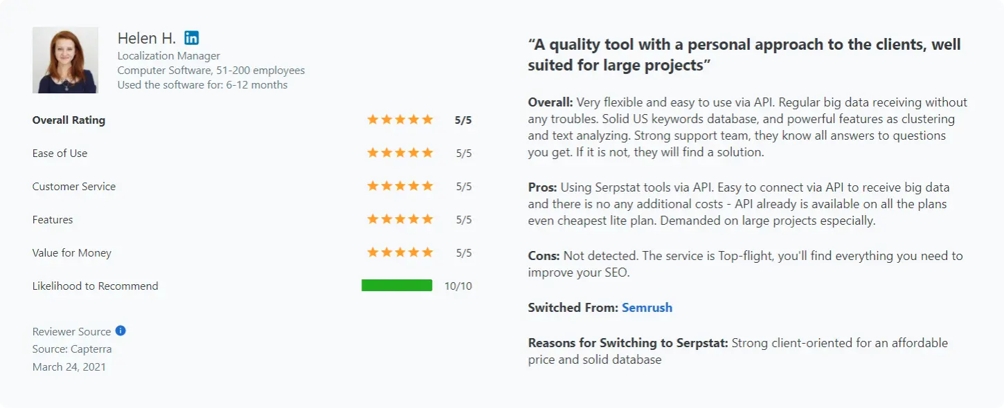Click the green Likelihood to Recommend bar
The width and height of the screenshot is (1004, 408).
(x=397, y=286)
